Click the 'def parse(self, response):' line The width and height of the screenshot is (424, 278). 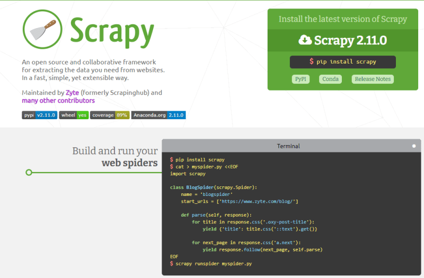pyautogui.click(x=216, y=215)
